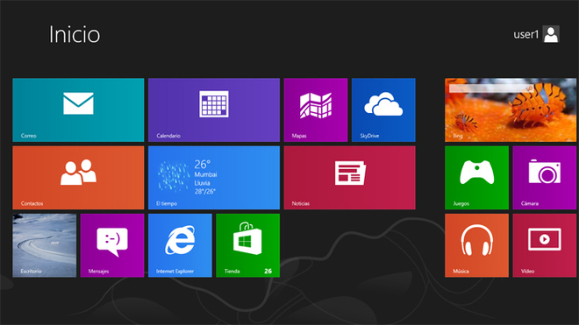Open the Contactos people tile

tap(78, 178)
